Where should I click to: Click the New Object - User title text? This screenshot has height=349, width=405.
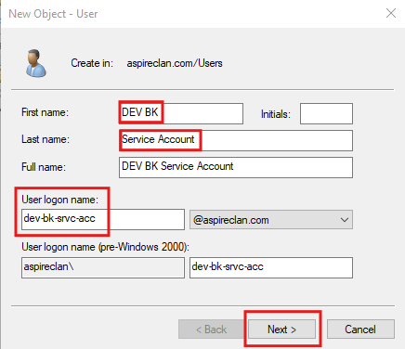pos(53,14)
